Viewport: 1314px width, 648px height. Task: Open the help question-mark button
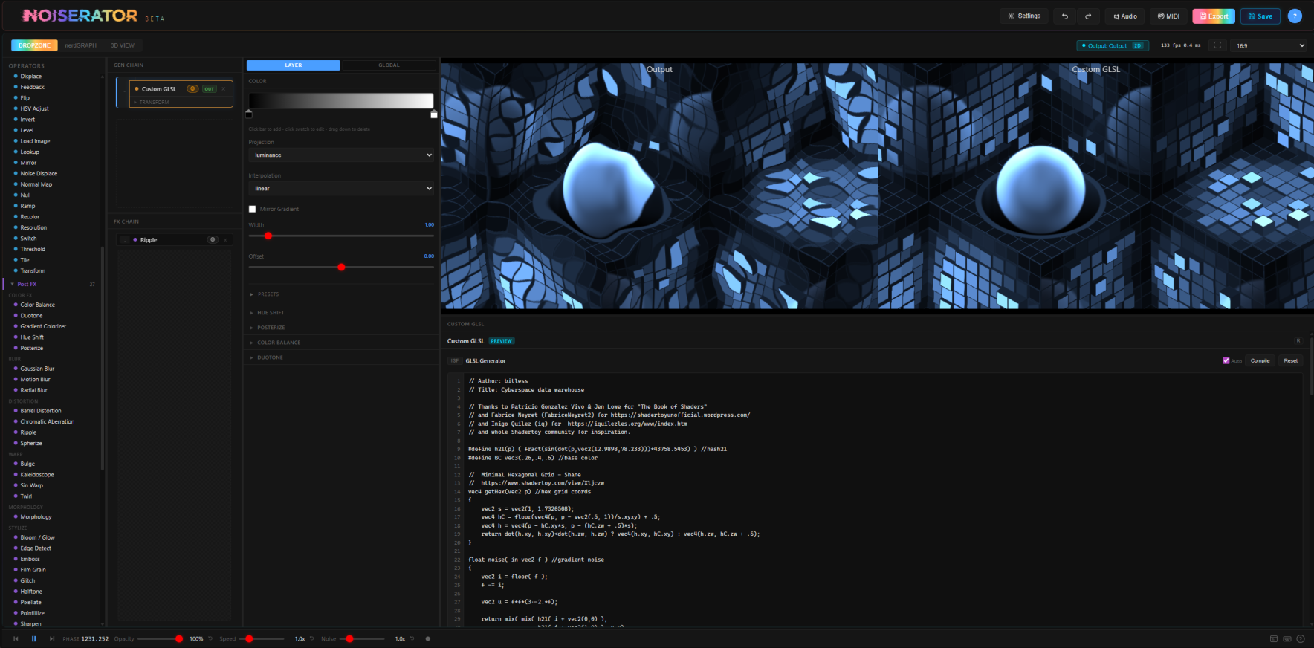pos(1295,16)
